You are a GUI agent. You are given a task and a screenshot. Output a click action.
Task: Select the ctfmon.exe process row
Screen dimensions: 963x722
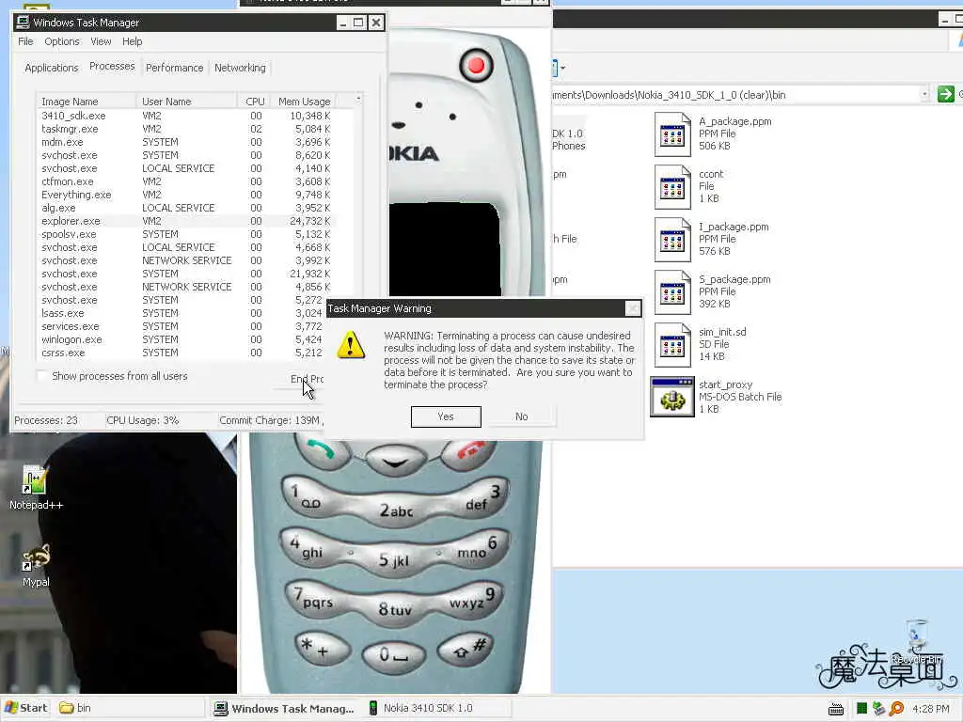tap(186, 181)
